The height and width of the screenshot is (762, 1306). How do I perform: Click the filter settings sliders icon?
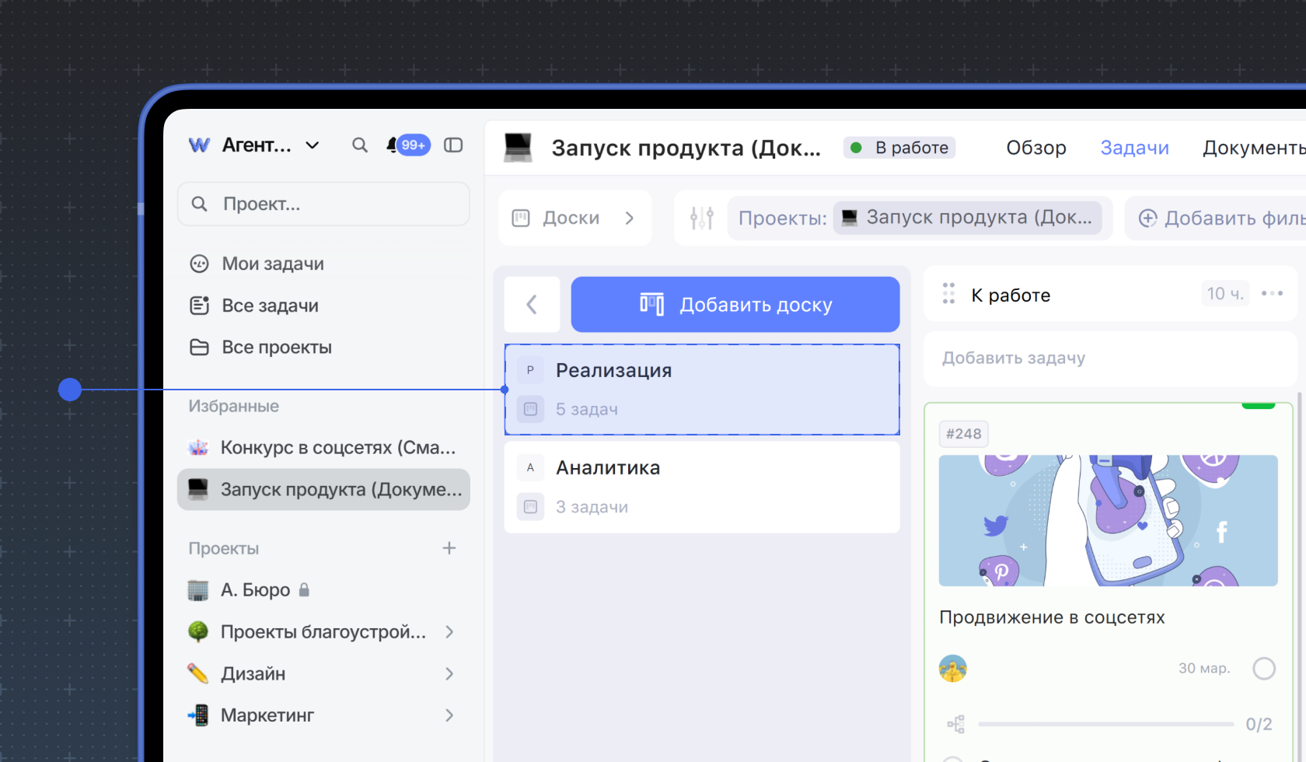coord(701,218)
